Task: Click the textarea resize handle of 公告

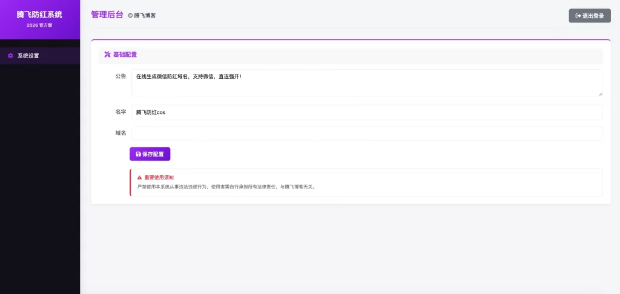Action: pos(600,94)
